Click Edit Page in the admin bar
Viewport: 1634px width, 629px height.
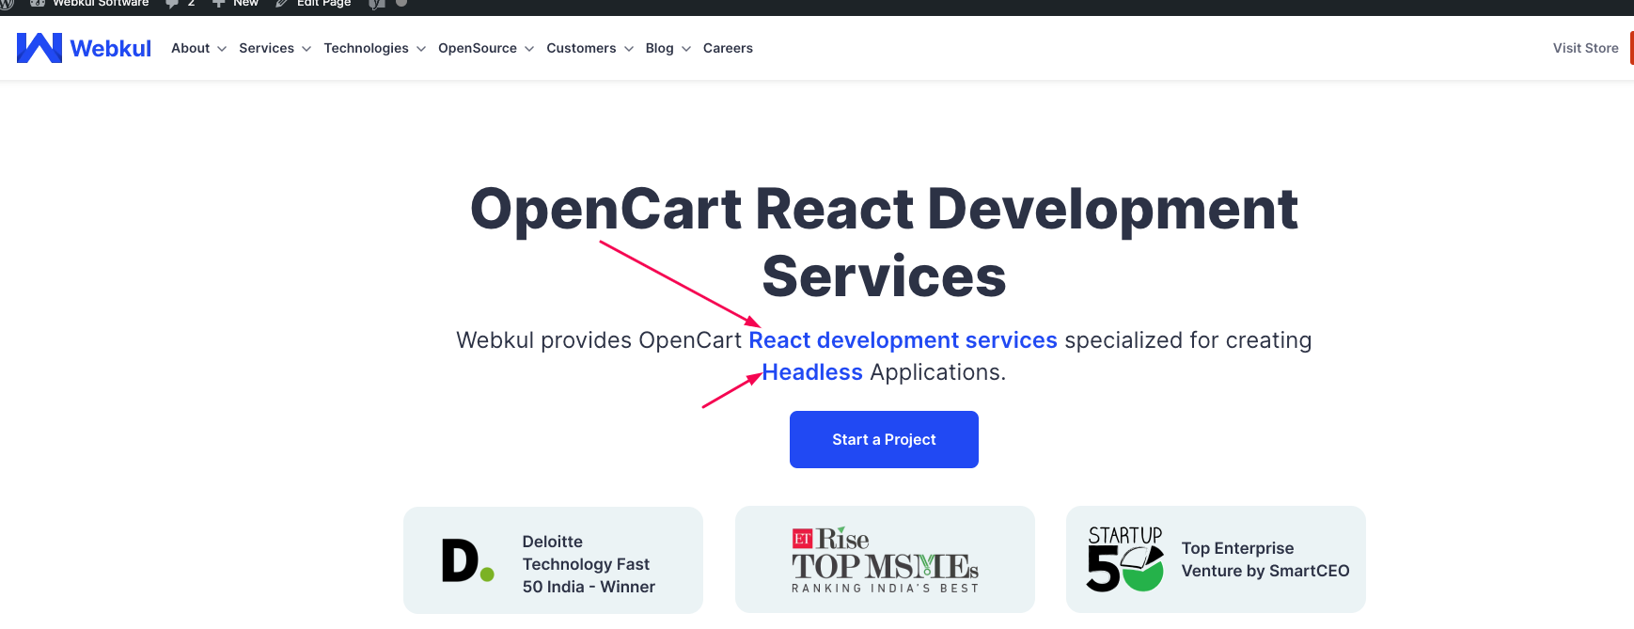click(313, 4)
